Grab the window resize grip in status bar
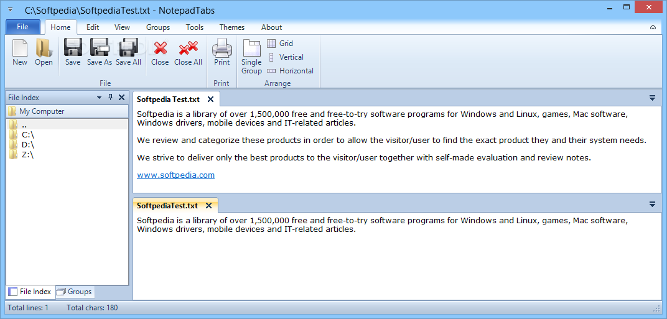The height and width of the screenshot is (319, 667). 657,308
